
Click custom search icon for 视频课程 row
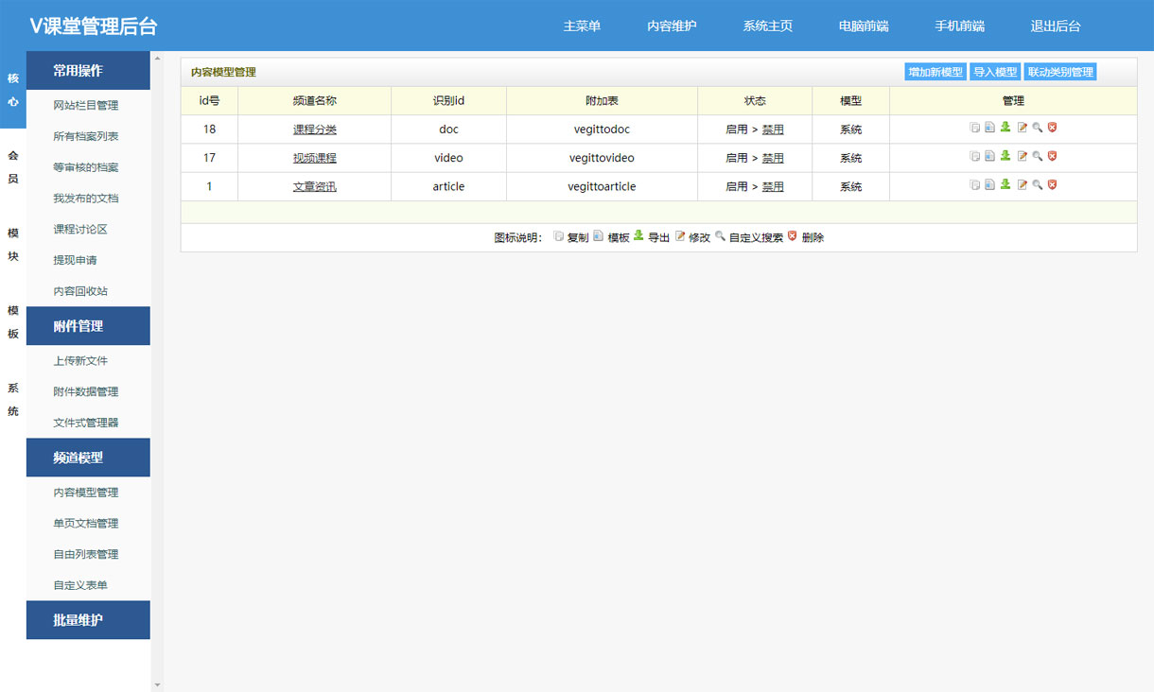[1037, 156]
